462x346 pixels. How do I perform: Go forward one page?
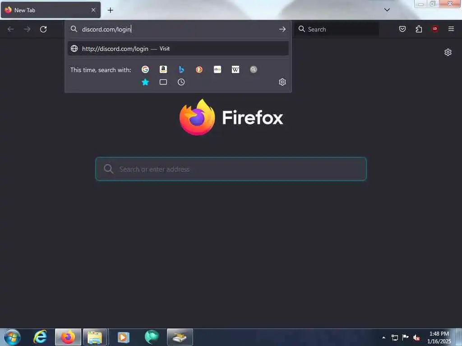pyautogui.click(x=27, y=29)
